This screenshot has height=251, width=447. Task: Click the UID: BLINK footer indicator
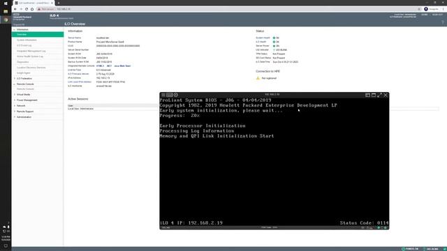coord(431,249)
